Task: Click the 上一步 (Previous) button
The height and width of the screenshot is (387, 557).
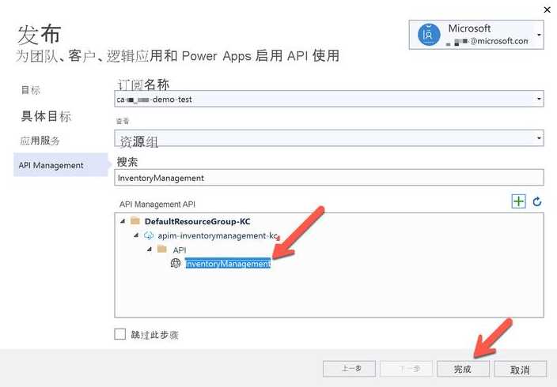Action: [349, 369]
